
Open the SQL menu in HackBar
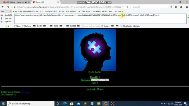point(20,11)
